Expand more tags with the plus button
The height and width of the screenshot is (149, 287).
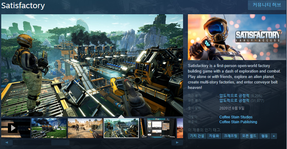274,136
